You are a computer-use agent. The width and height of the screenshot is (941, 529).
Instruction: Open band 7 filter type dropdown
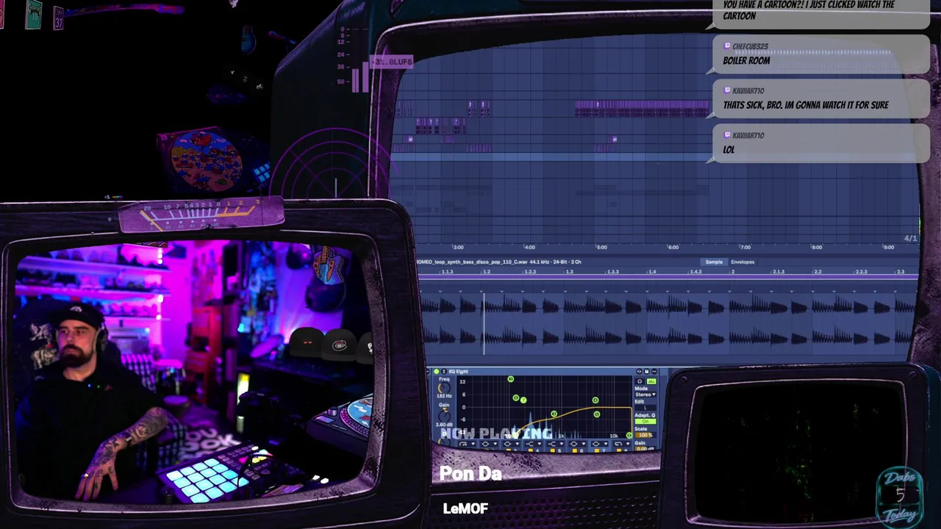coord(599,444)
